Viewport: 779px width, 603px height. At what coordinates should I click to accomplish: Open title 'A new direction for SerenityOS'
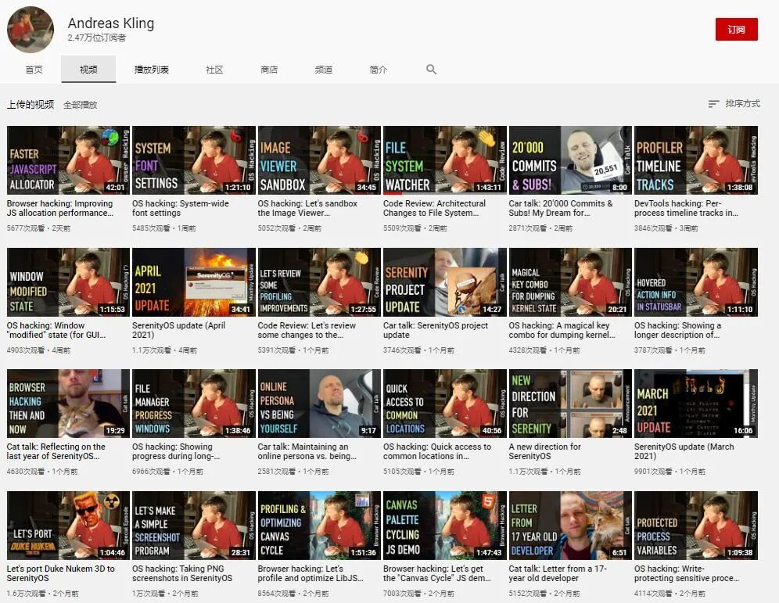tap(544, 451)
